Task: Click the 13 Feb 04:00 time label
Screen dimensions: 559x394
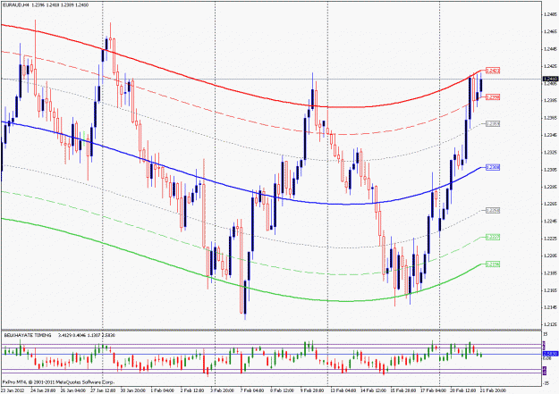Action: click(x=342, y=390)
